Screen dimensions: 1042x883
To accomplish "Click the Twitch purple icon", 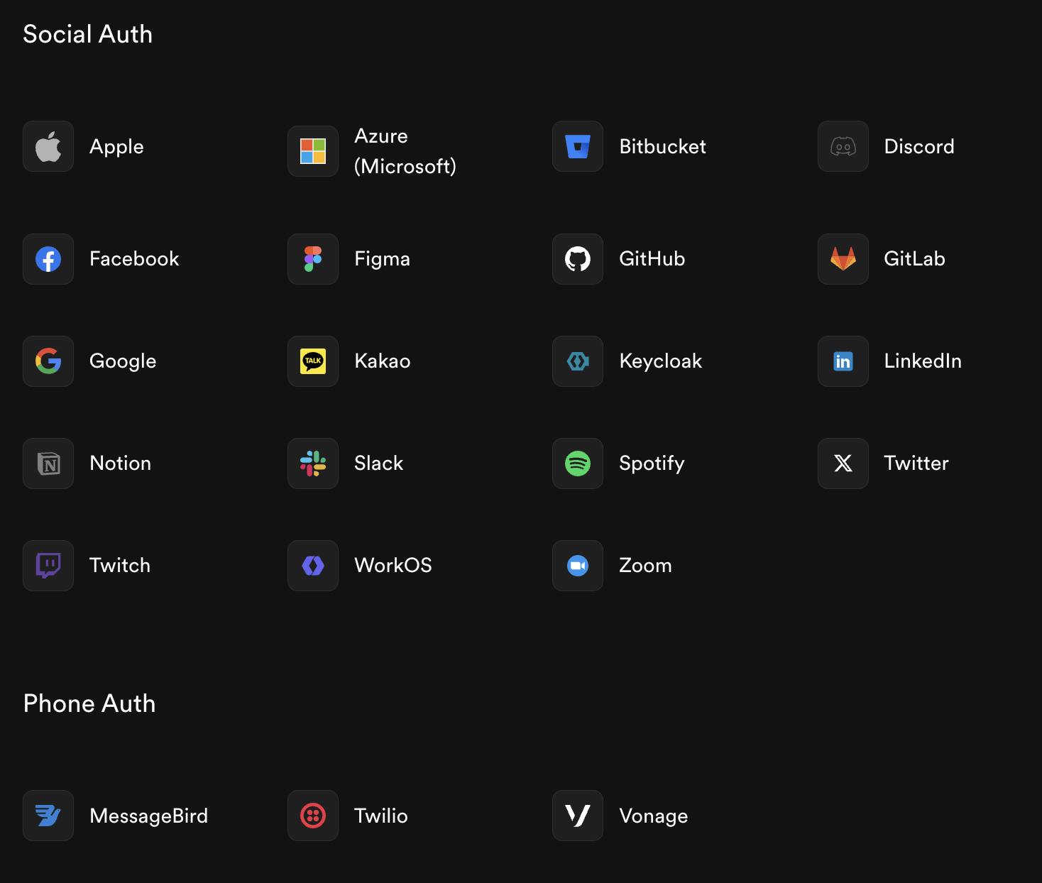I will 48,566.
